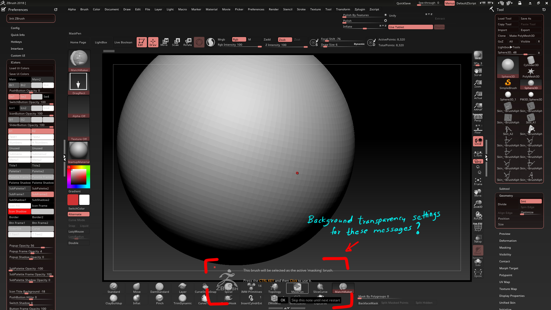Select the Standard brush
The image size is (551, 310).
(x=114, y=288)
